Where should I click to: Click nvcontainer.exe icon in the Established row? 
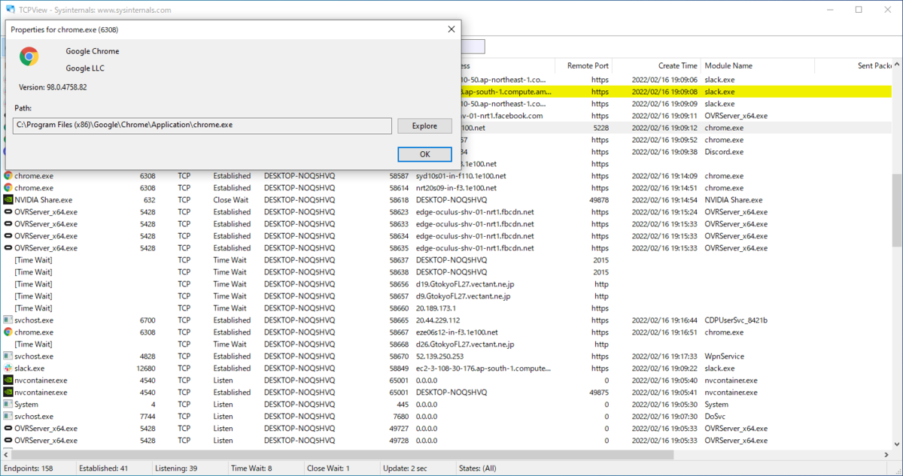coord(8,393)
